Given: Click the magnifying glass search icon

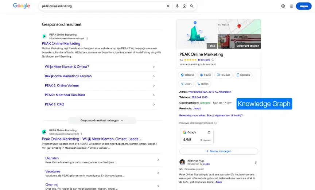Looking at the screenshot, I should point(192,6).
